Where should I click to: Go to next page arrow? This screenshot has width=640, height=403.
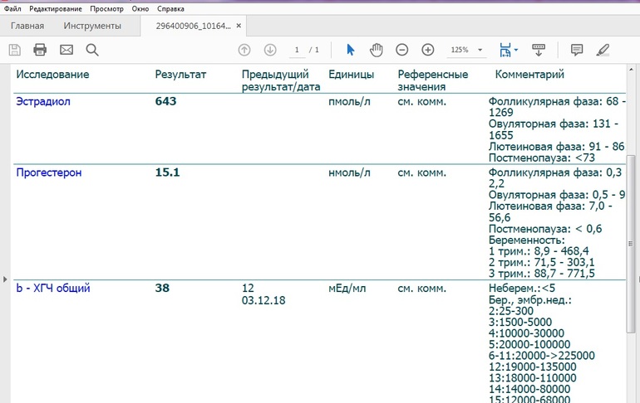click(270, 50)
